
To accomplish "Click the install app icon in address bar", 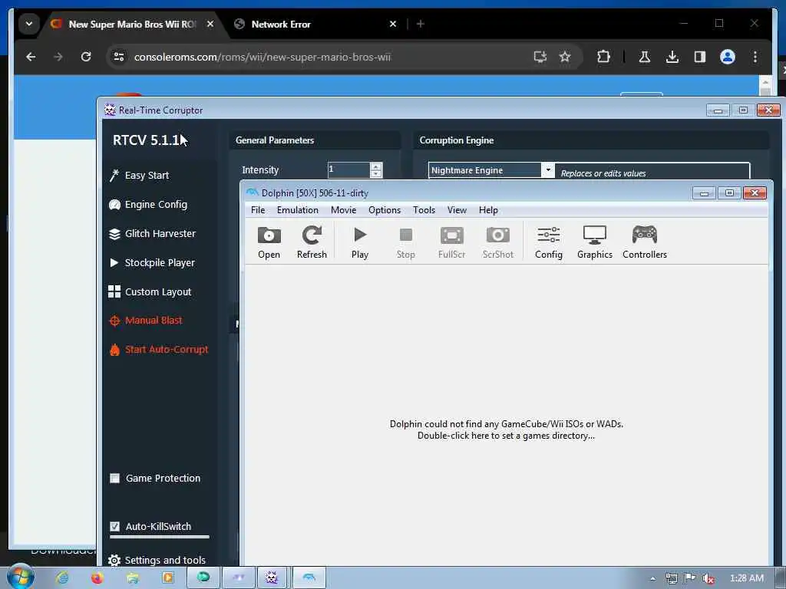I will click(540, 57).
